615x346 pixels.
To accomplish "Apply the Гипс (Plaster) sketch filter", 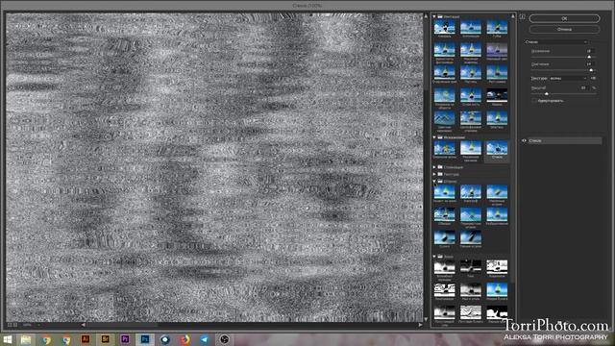I will click(x=471, y=267).
